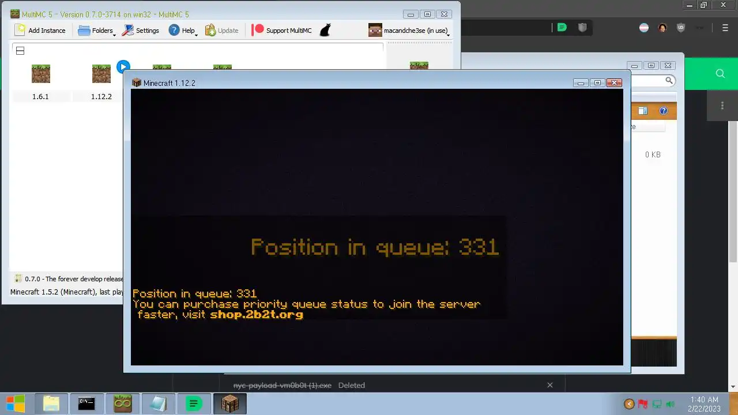The image size is (738, 415).
Task: Select the 1.6.1 instance icon
Action: pyautogui.click(x=40, y=74)
